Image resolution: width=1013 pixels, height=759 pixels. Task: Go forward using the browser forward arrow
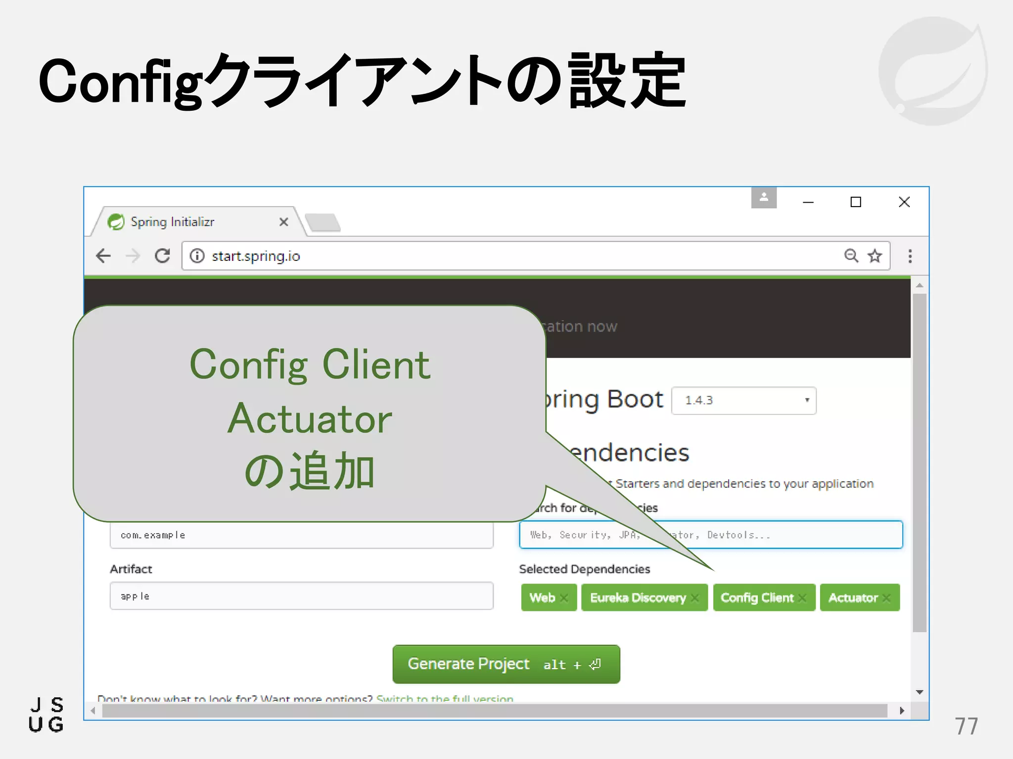[133, 256]
